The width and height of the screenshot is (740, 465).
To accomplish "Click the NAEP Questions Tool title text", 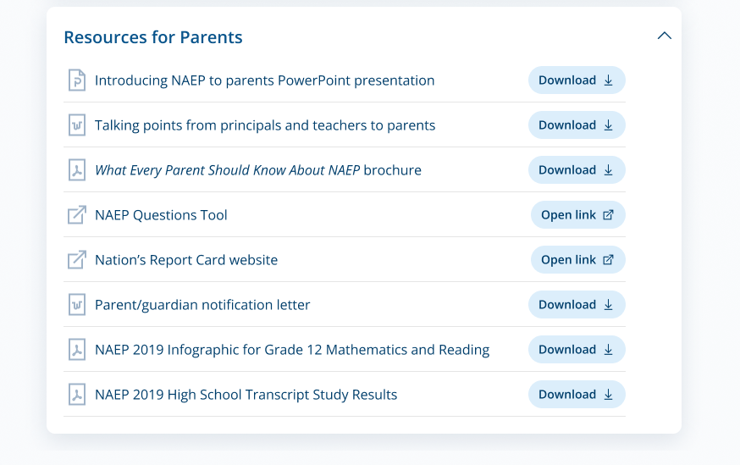I will (161, 215).
